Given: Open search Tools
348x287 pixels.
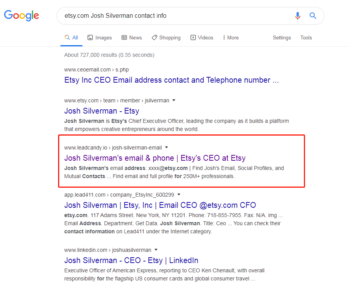Looking at the screenshot, I should pyautogui.click(x=306, y=37).
